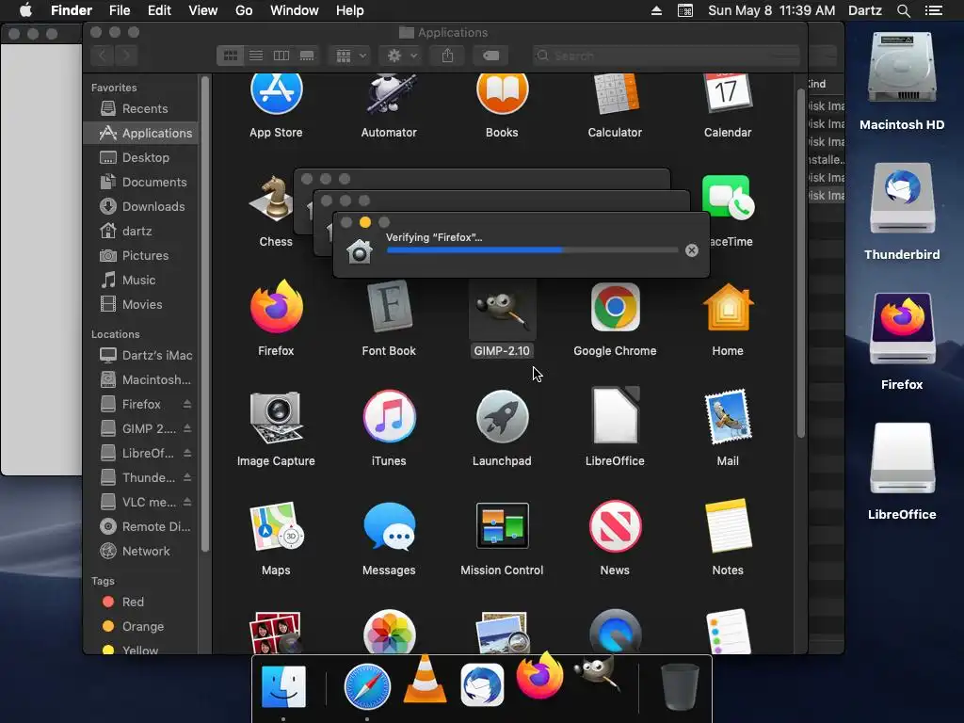The width and height of the screenshot is (964, 723).
Task: Open the View menu
Action: click(x=203, y=10)
